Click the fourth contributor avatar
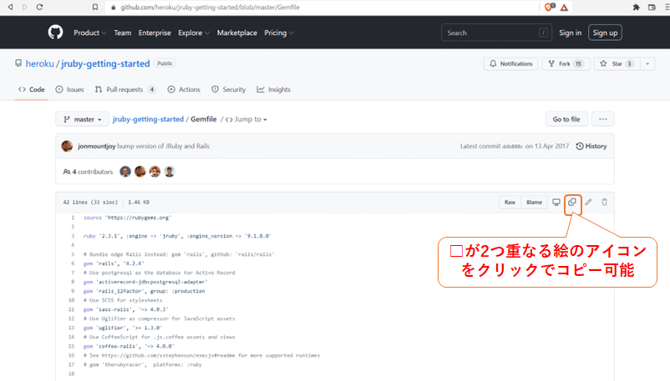670x381 pixels. [x=170, y=172]
